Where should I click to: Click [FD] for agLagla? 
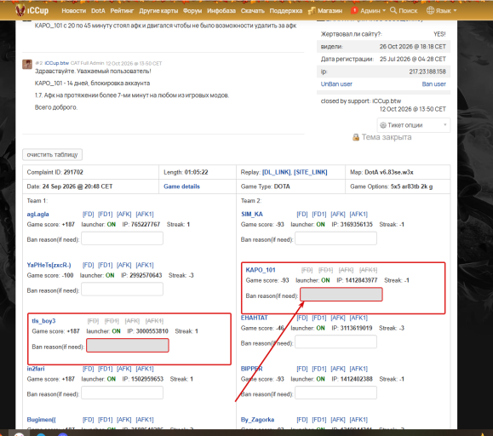(x=88, y=214)
